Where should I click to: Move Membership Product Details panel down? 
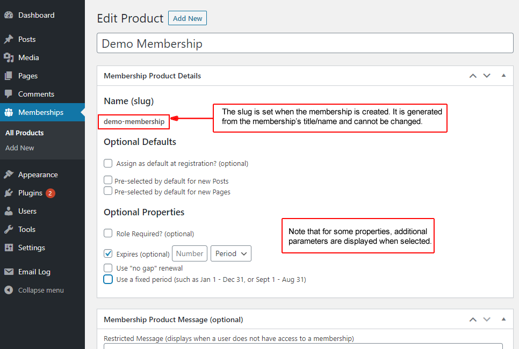pos(487,76)
